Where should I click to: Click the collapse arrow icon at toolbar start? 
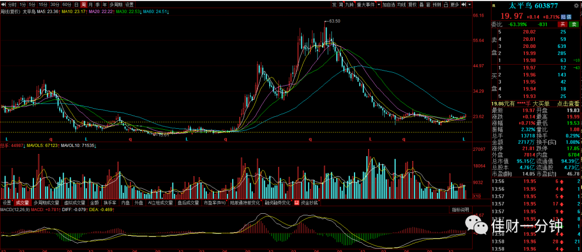coord(3,5)
